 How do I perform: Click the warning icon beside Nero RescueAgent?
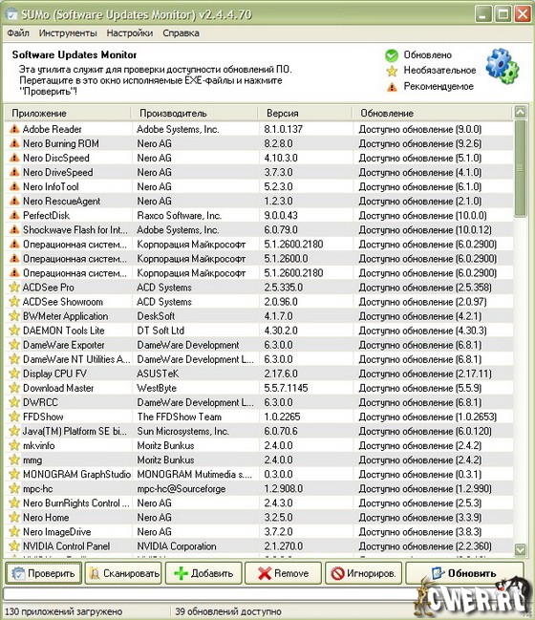[14, 201]
